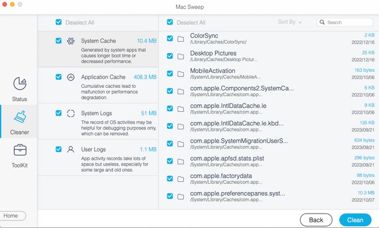
Task: Select the User Logs category title
Action: point(93,150)
